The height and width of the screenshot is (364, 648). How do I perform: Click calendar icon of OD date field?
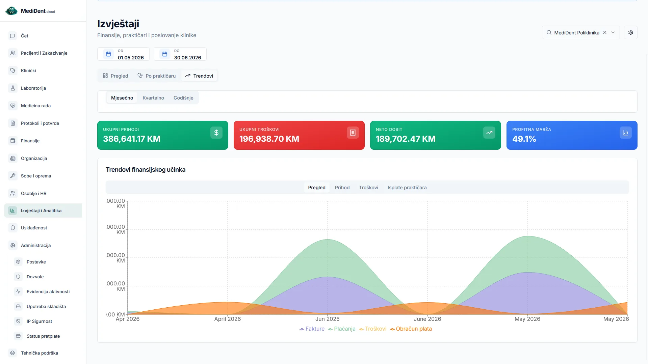(108, 54)
